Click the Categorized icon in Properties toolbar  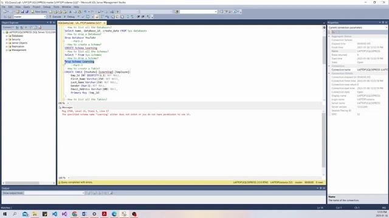coord(329,32)
